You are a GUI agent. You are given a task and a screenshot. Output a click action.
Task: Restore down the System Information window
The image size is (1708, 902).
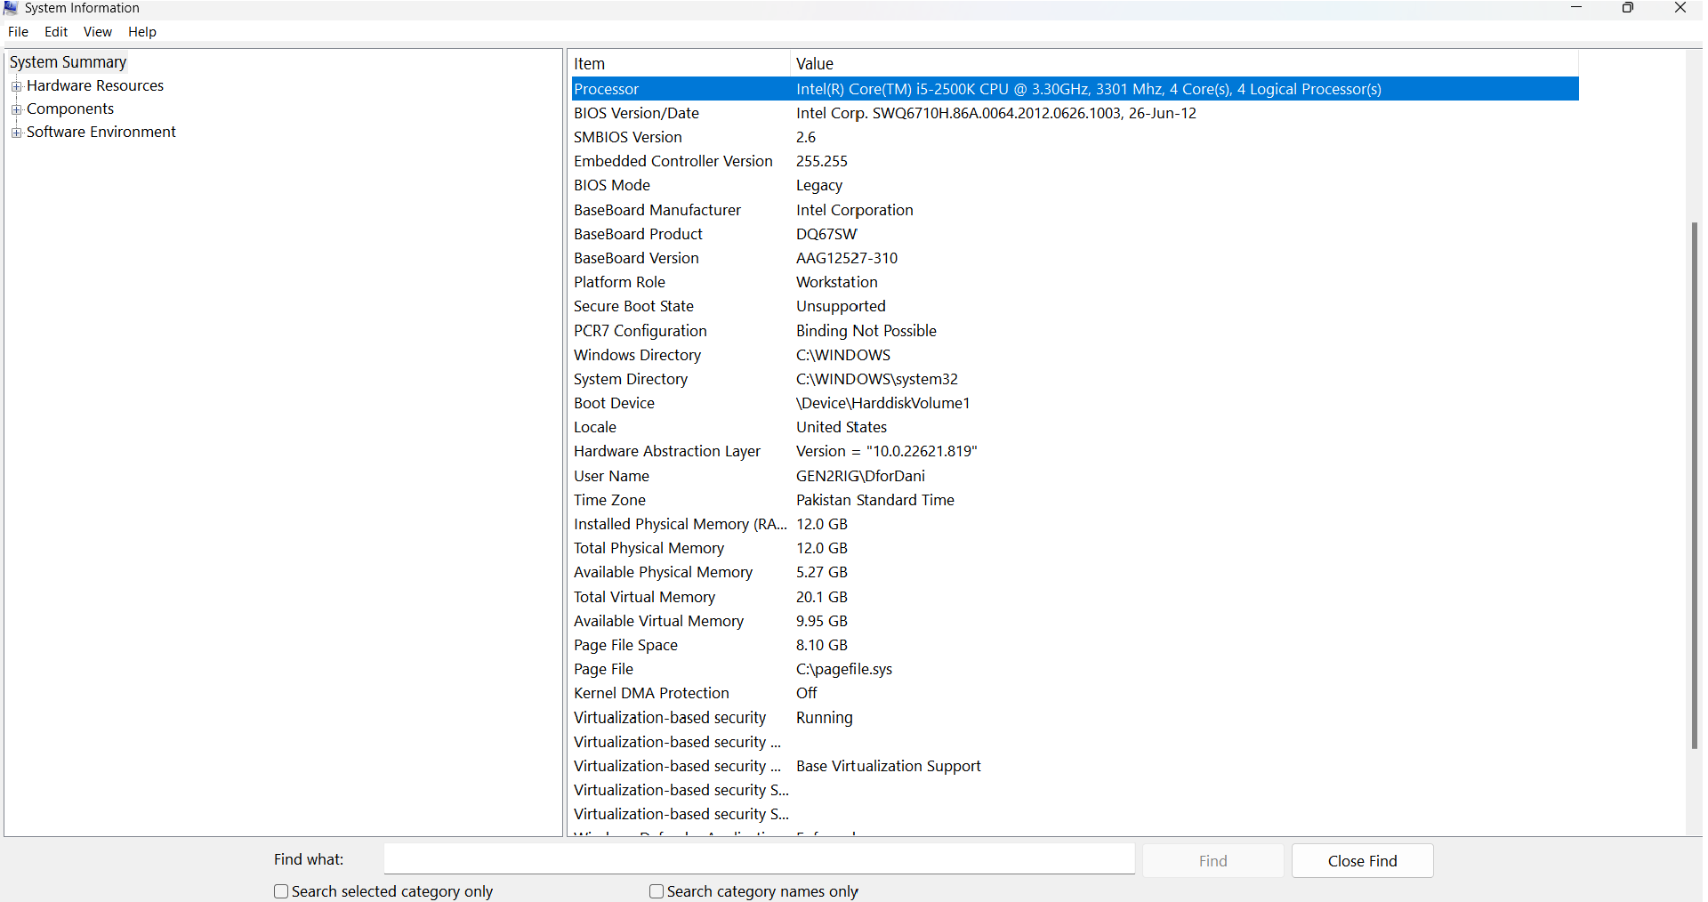pos(1628,8)
